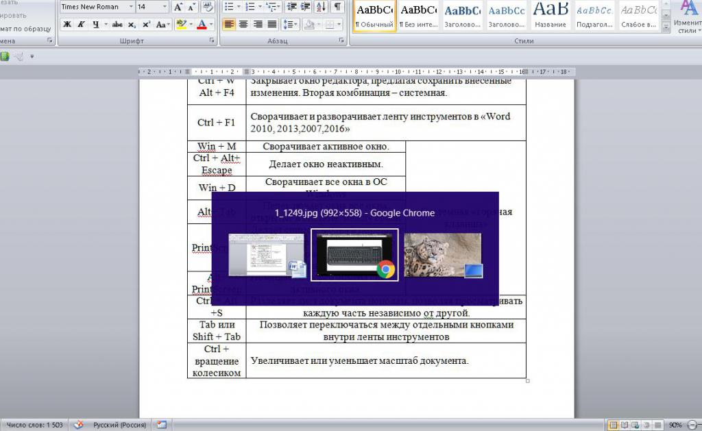Switch to Google Chrome window thumbnail
Image resolution: width=702 pixels, height=431 pixels.
click(x=354, y=255)
